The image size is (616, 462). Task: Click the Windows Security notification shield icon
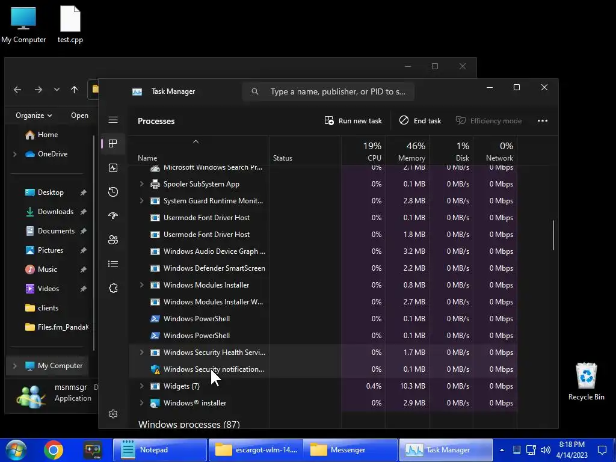point(155,369)
